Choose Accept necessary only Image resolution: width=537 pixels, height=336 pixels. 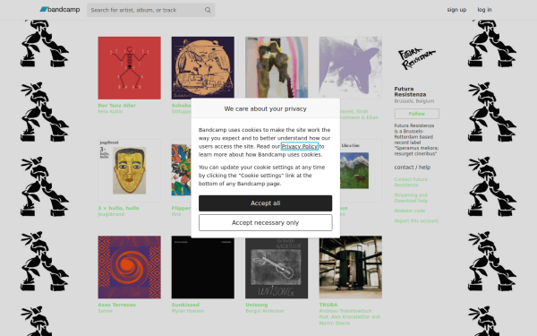(266, 222)
